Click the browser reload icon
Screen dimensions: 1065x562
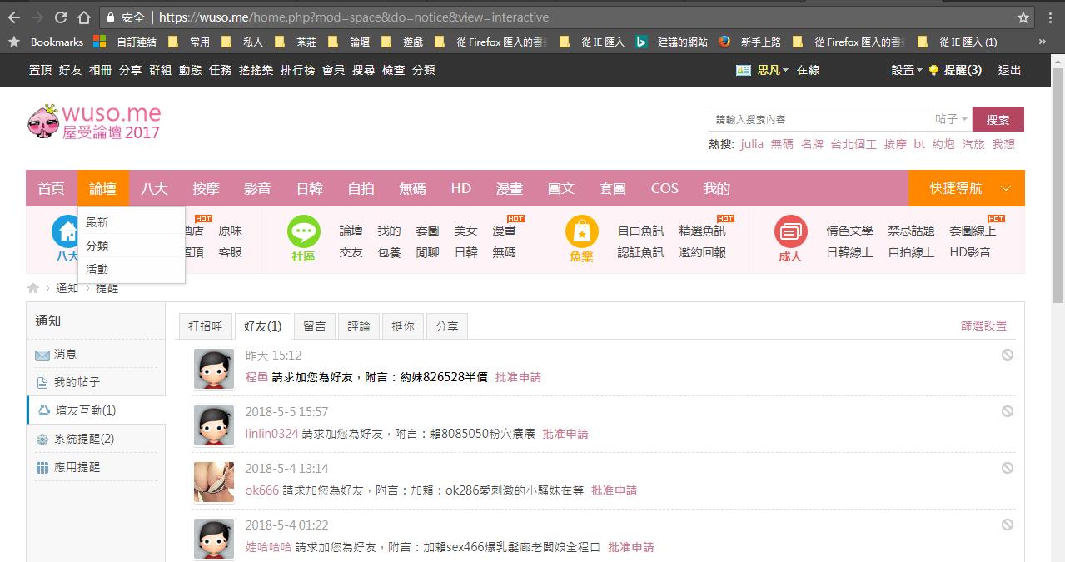click(x=61, y=17)
